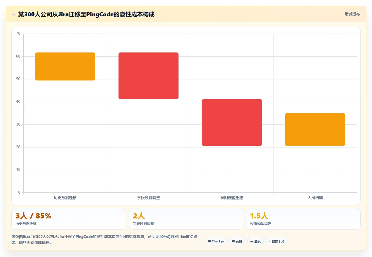Click the 历史数据迁移 card caption
The image size is (372, 257).
click(26, 224)
